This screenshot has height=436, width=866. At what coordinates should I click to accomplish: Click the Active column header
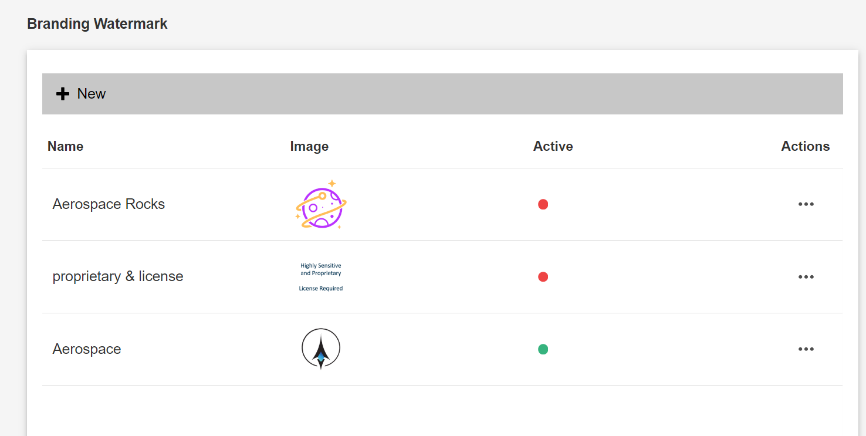(552, 146)
